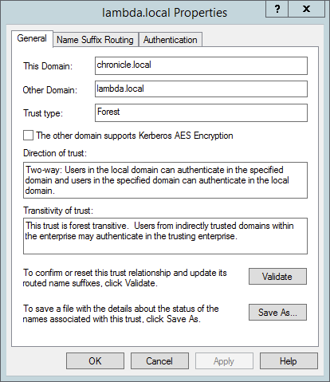Select the General tab

32,38
